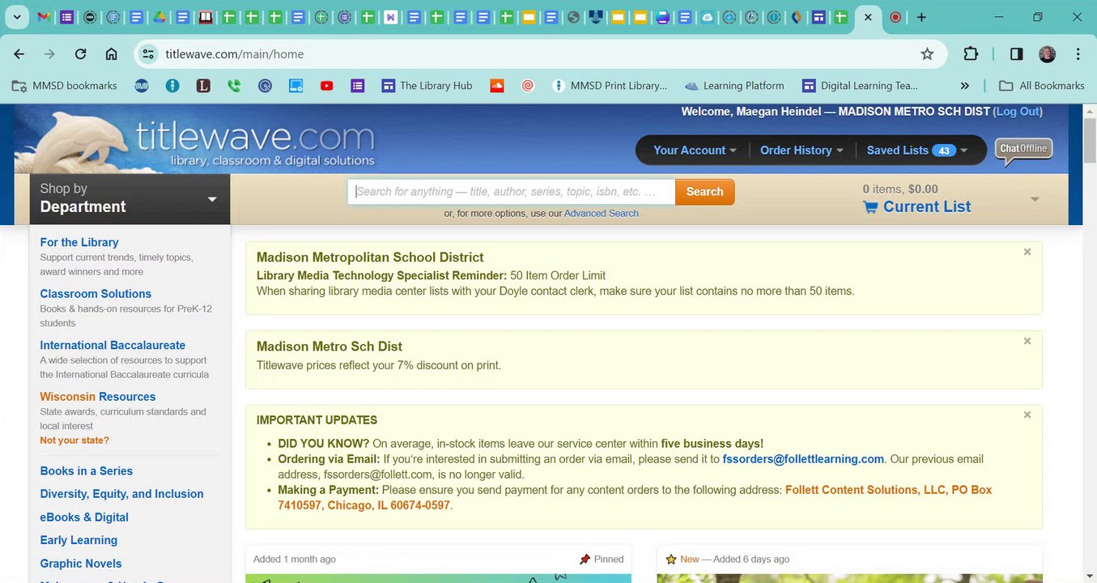Expand the Your Account menu

[x=695, y=151]
